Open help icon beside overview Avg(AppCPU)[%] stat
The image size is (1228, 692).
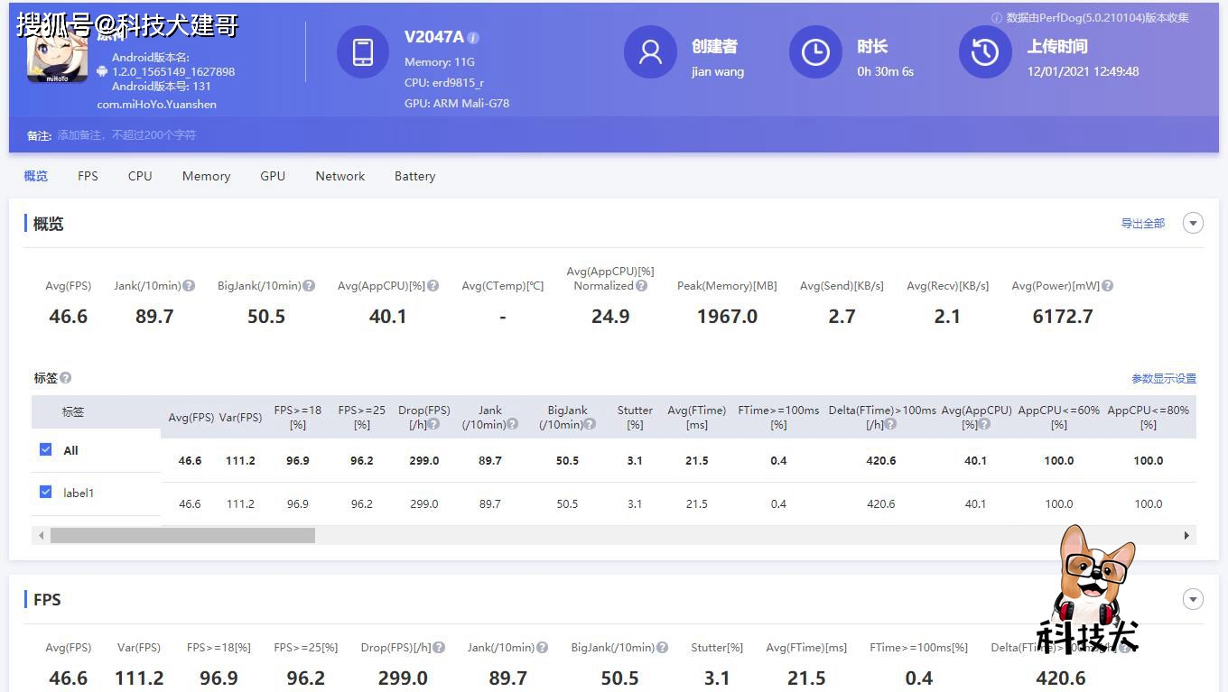tap(433, 286)
